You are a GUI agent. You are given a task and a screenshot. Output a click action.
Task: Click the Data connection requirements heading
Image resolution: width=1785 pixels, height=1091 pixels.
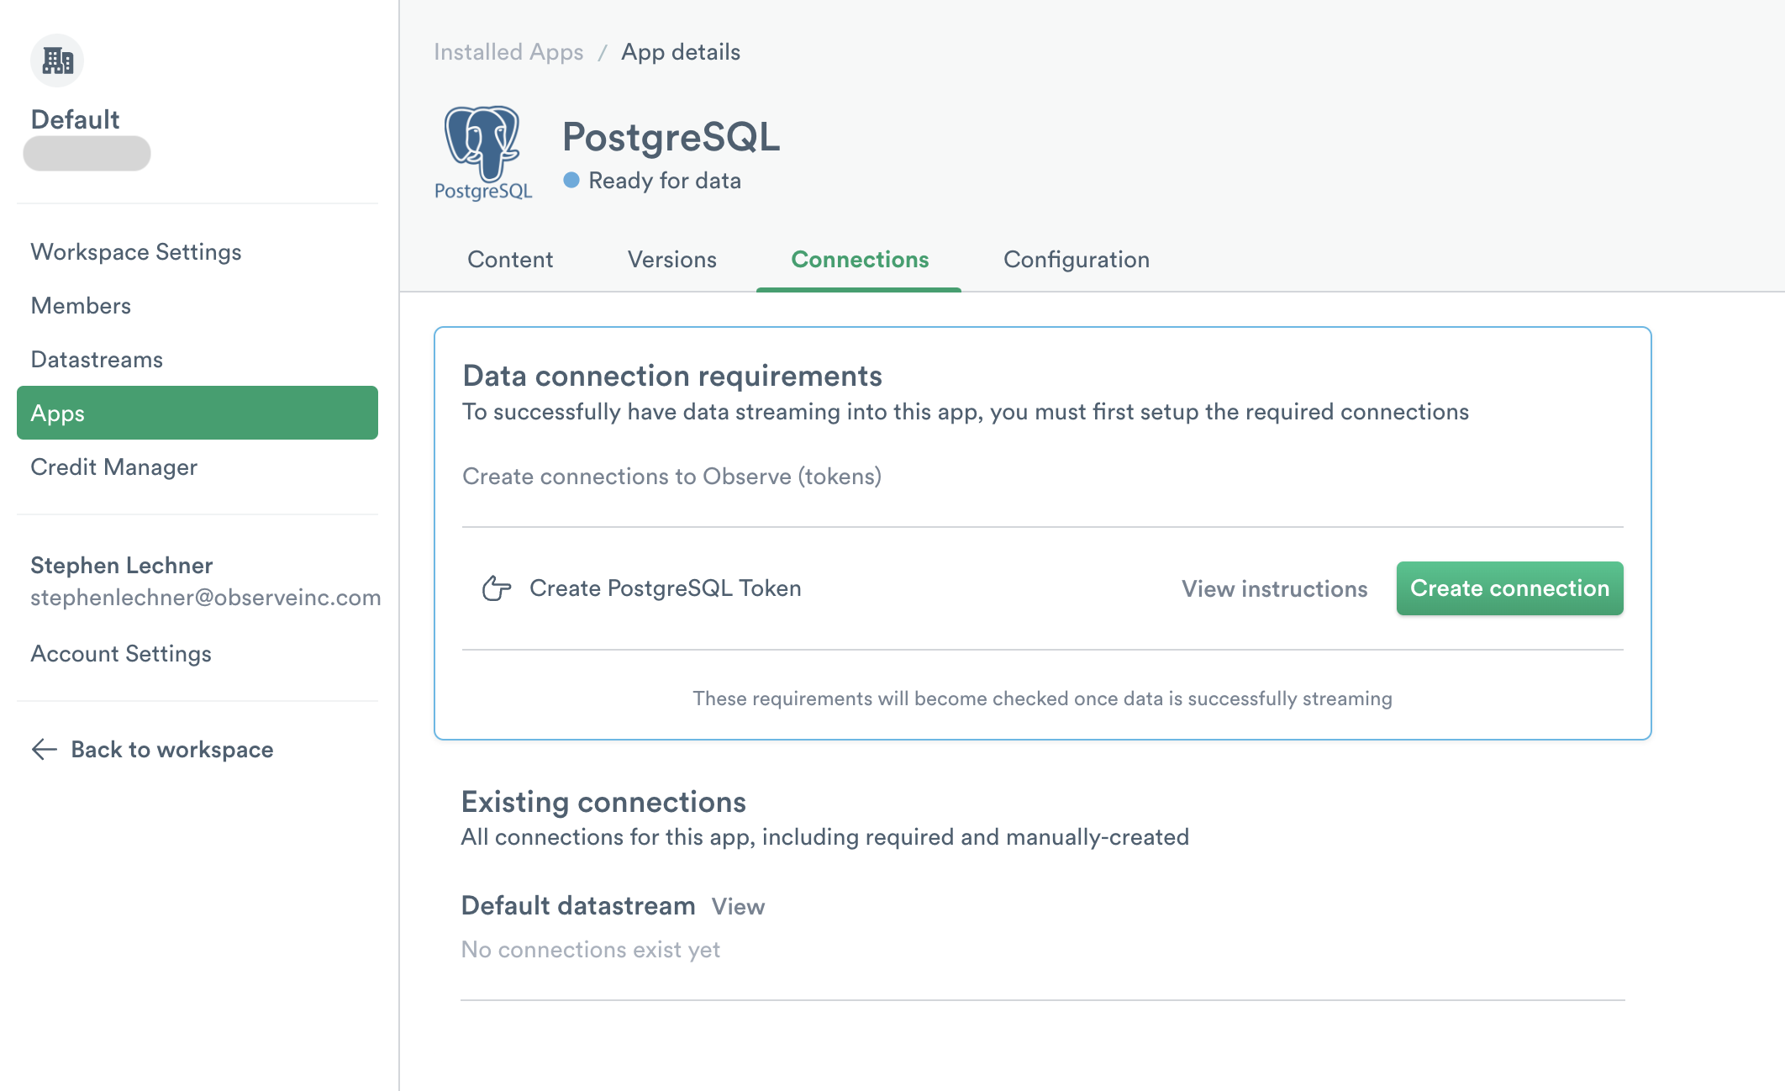tap(672, 376)
